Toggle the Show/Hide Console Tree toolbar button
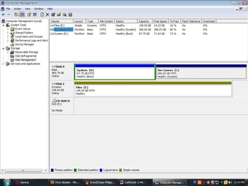 tap(22, 14)
